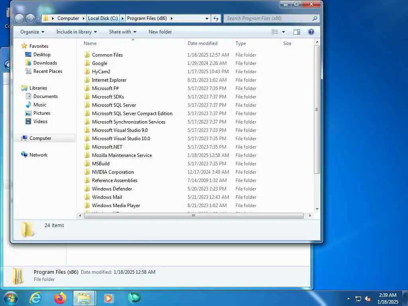
Task: Sort by Name column header
Action: [133, 43]
